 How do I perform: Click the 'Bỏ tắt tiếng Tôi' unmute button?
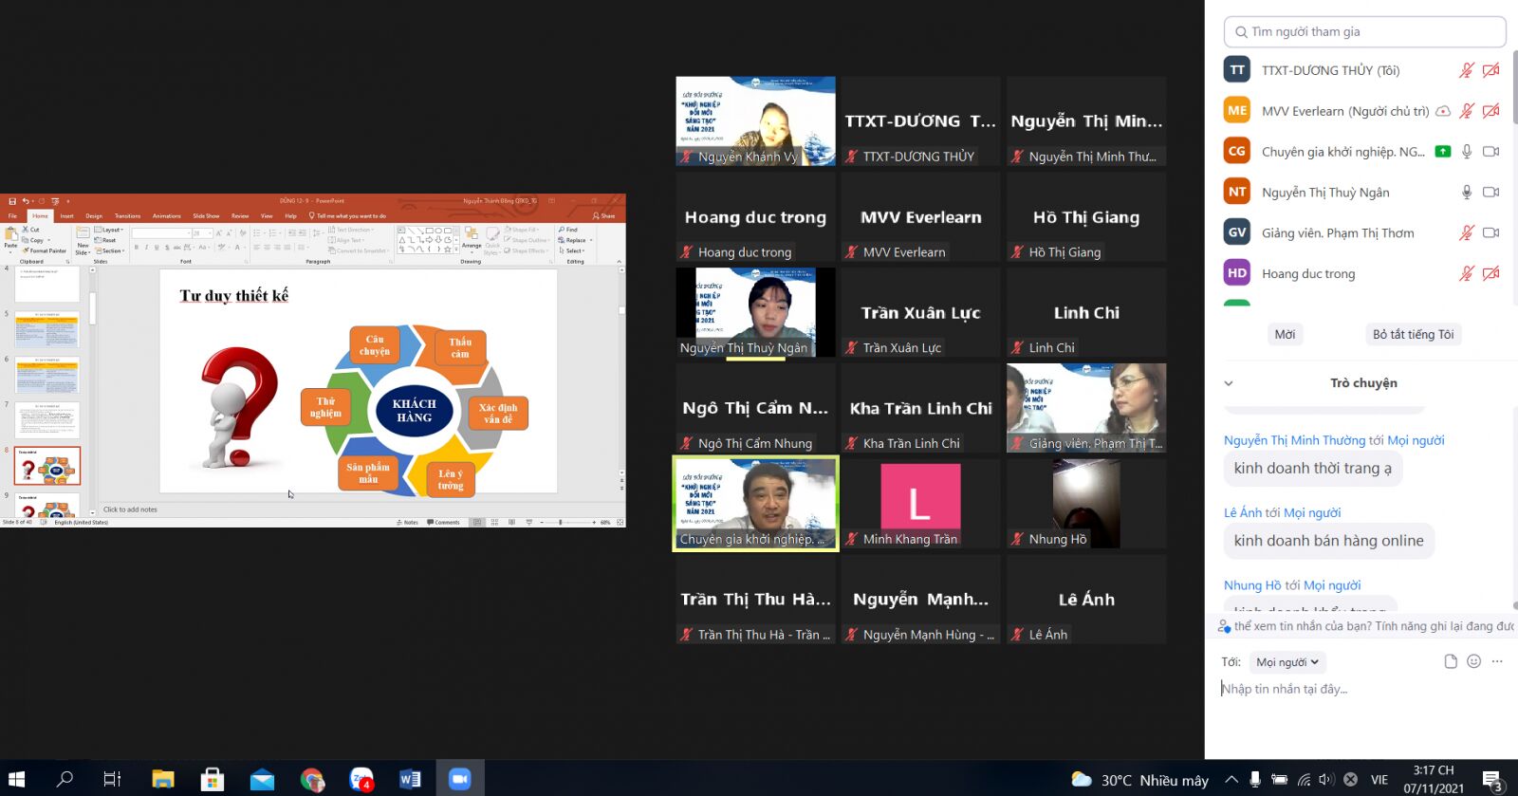tap(1413, 334)
